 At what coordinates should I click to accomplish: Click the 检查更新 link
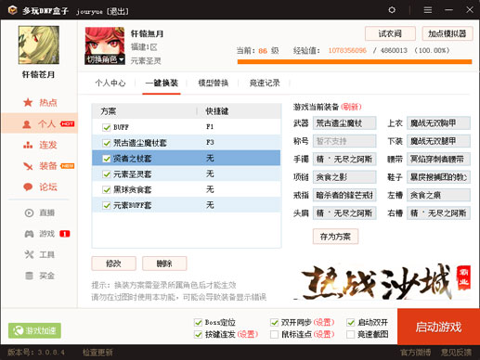point(97,353)
